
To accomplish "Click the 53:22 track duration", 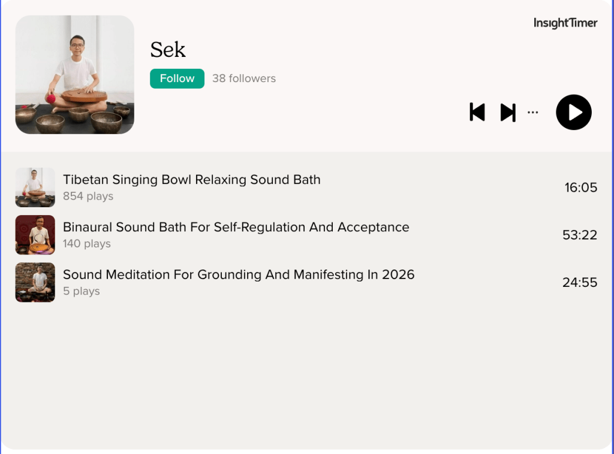I will point(580,235).
